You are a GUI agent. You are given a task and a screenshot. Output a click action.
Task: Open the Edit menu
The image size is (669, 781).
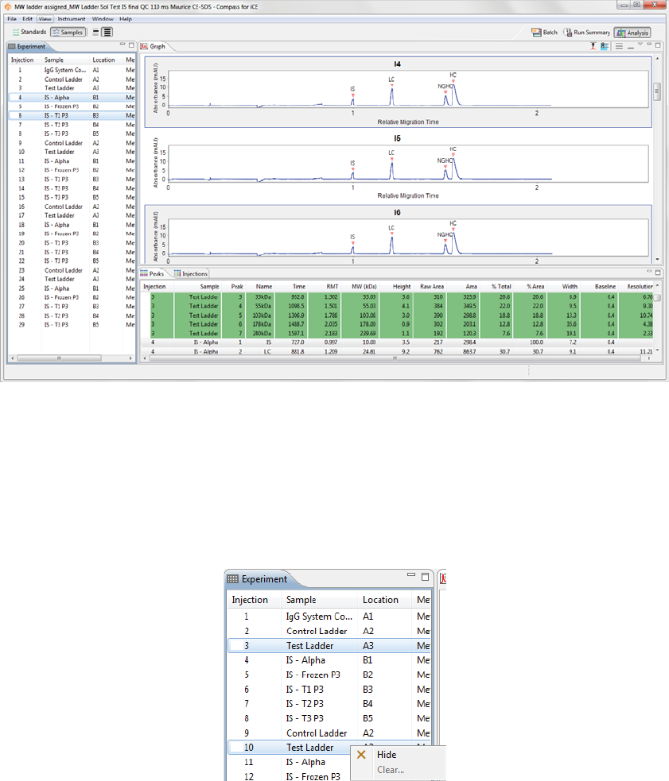[x=27, y=19]
